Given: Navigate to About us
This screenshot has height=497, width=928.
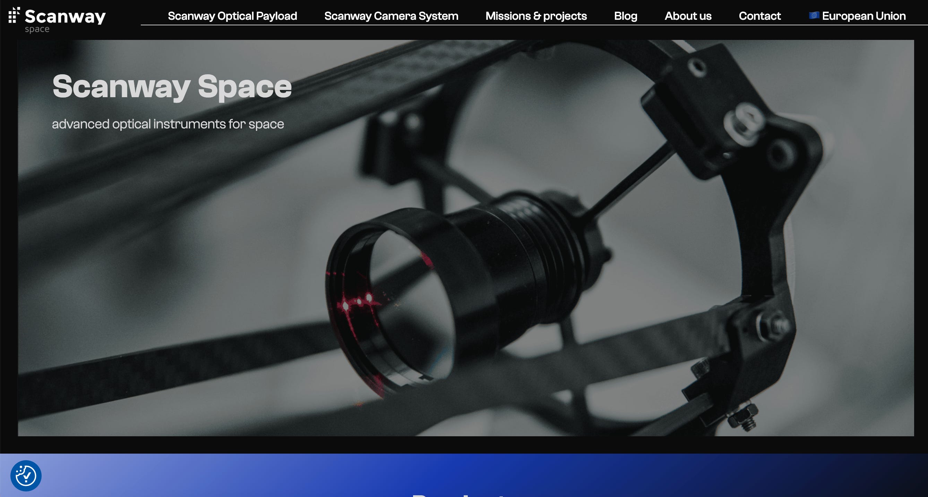Looking at the screenshot, I should [688, 16].
